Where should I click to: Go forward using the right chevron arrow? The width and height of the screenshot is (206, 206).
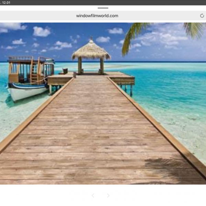(x=108, y=196)
